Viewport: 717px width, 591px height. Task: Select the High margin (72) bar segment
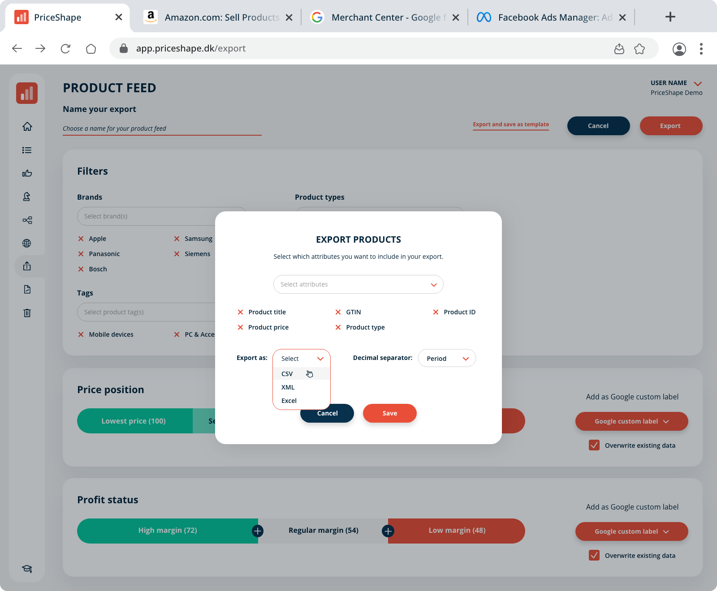tap(168, 531)
